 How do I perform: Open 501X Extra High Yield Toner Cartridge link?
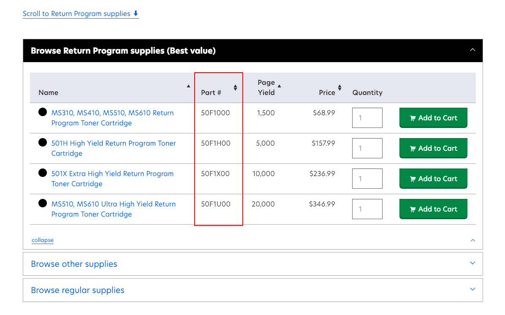pyautogui.click(x=112, y=179)
